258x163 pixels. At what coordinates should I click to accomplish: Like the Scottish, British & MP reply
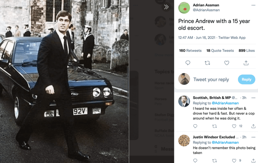coord(234,126)
